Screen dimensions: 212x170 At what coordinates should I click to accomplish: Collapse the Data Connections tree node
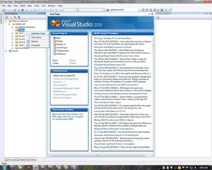pyautogui.click(x=6, y=21)
